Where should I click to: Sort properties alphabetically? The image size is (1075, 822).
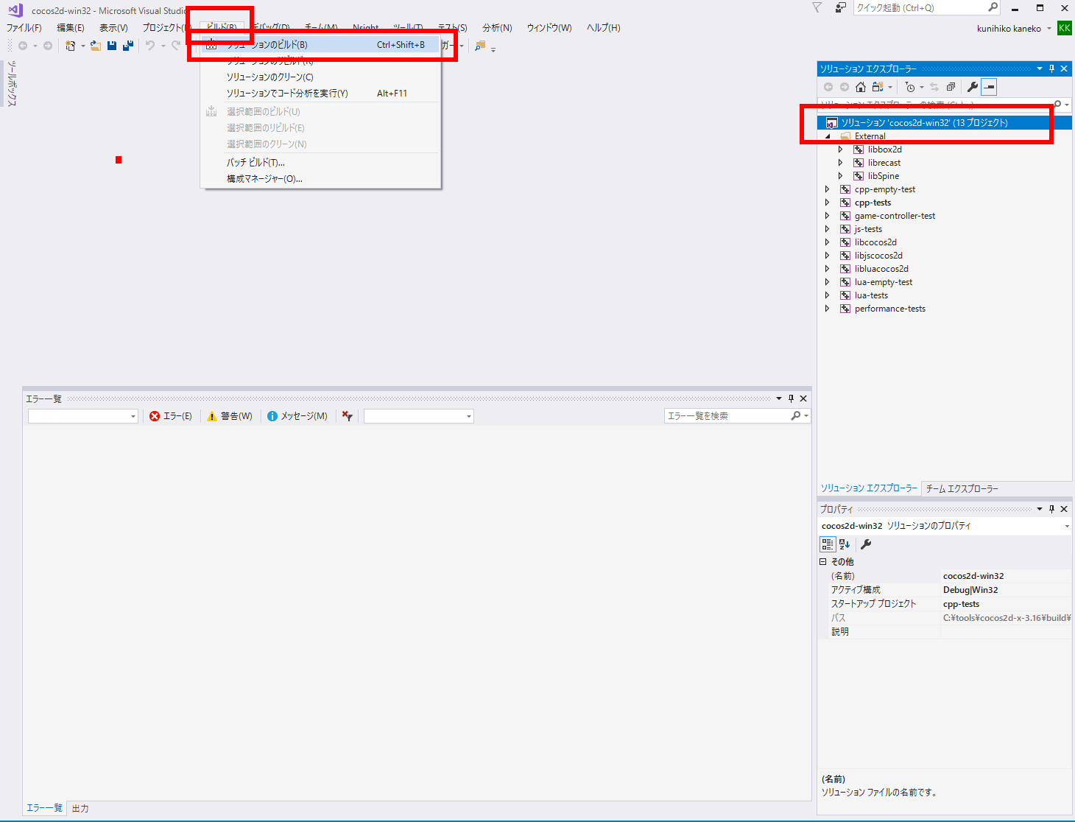845,544
